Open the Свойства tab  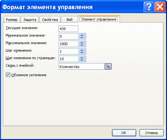pyautogui.click(x=50, y=20)
